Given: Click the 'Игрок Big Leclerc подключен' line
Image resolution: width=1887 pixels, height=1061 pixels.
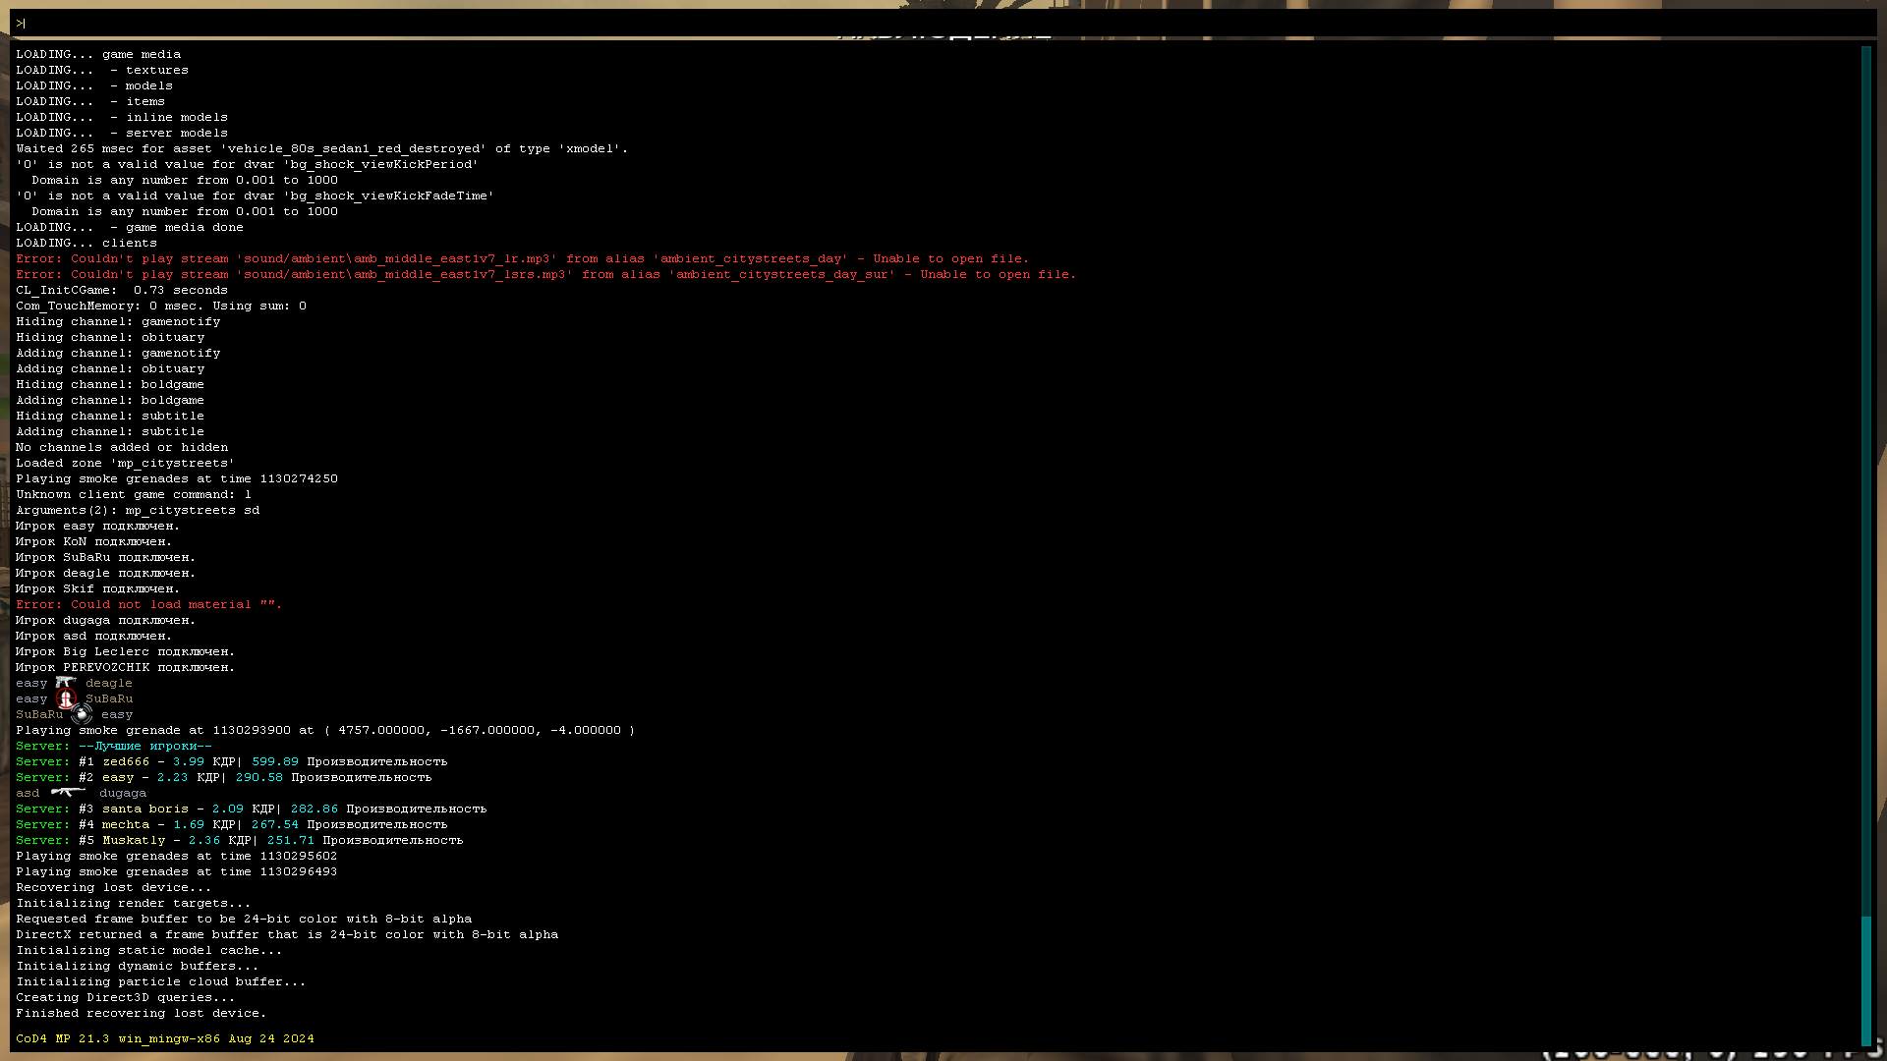Looking at the screenshot, I should pos(125,651).
